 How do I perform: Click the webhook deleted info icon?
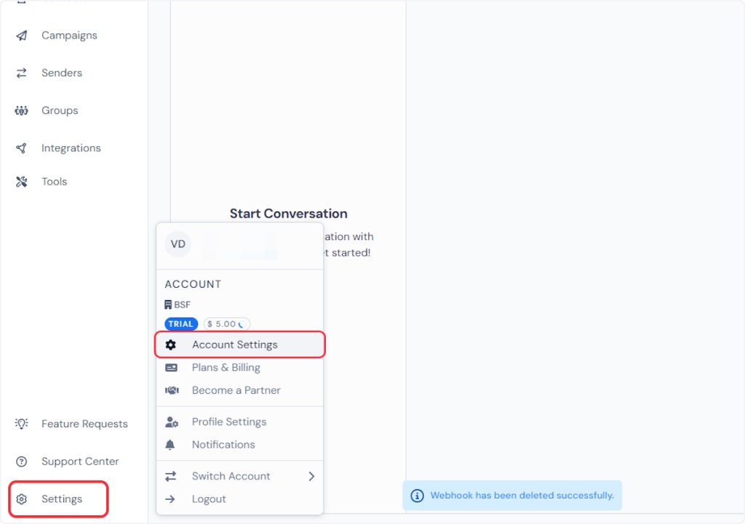[418, 496]
